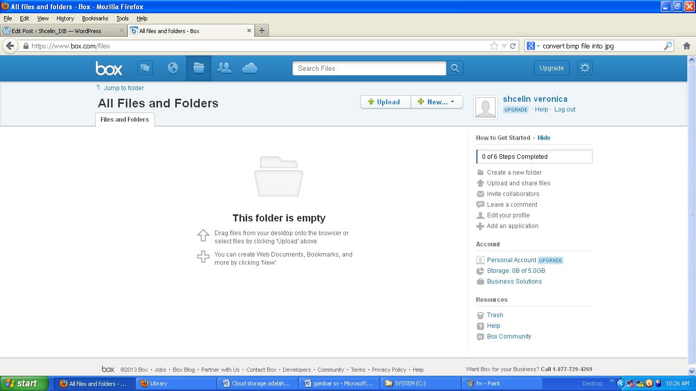Hide the How to Get Started panel

(x=544, y=137)
